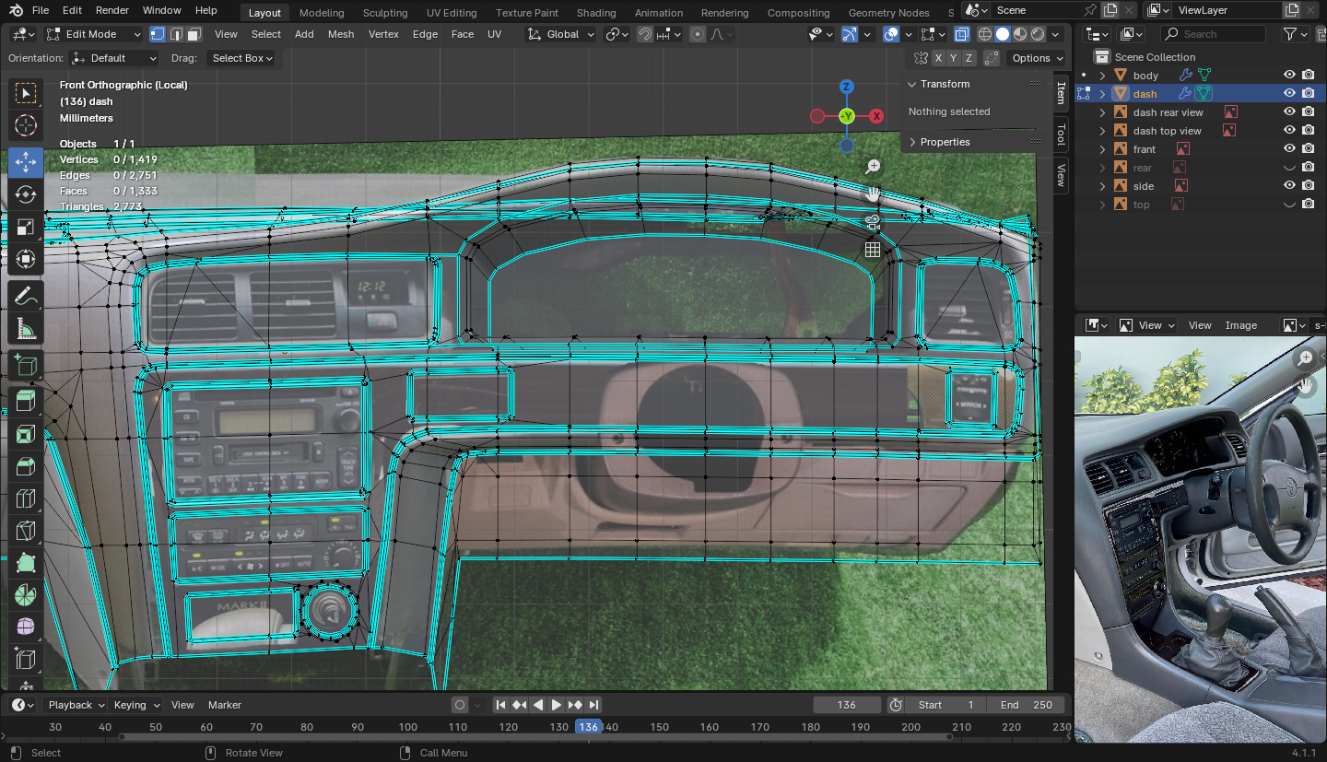Click the zoom magnifier viewport gizmo
1327x762 pixels.
872,167
